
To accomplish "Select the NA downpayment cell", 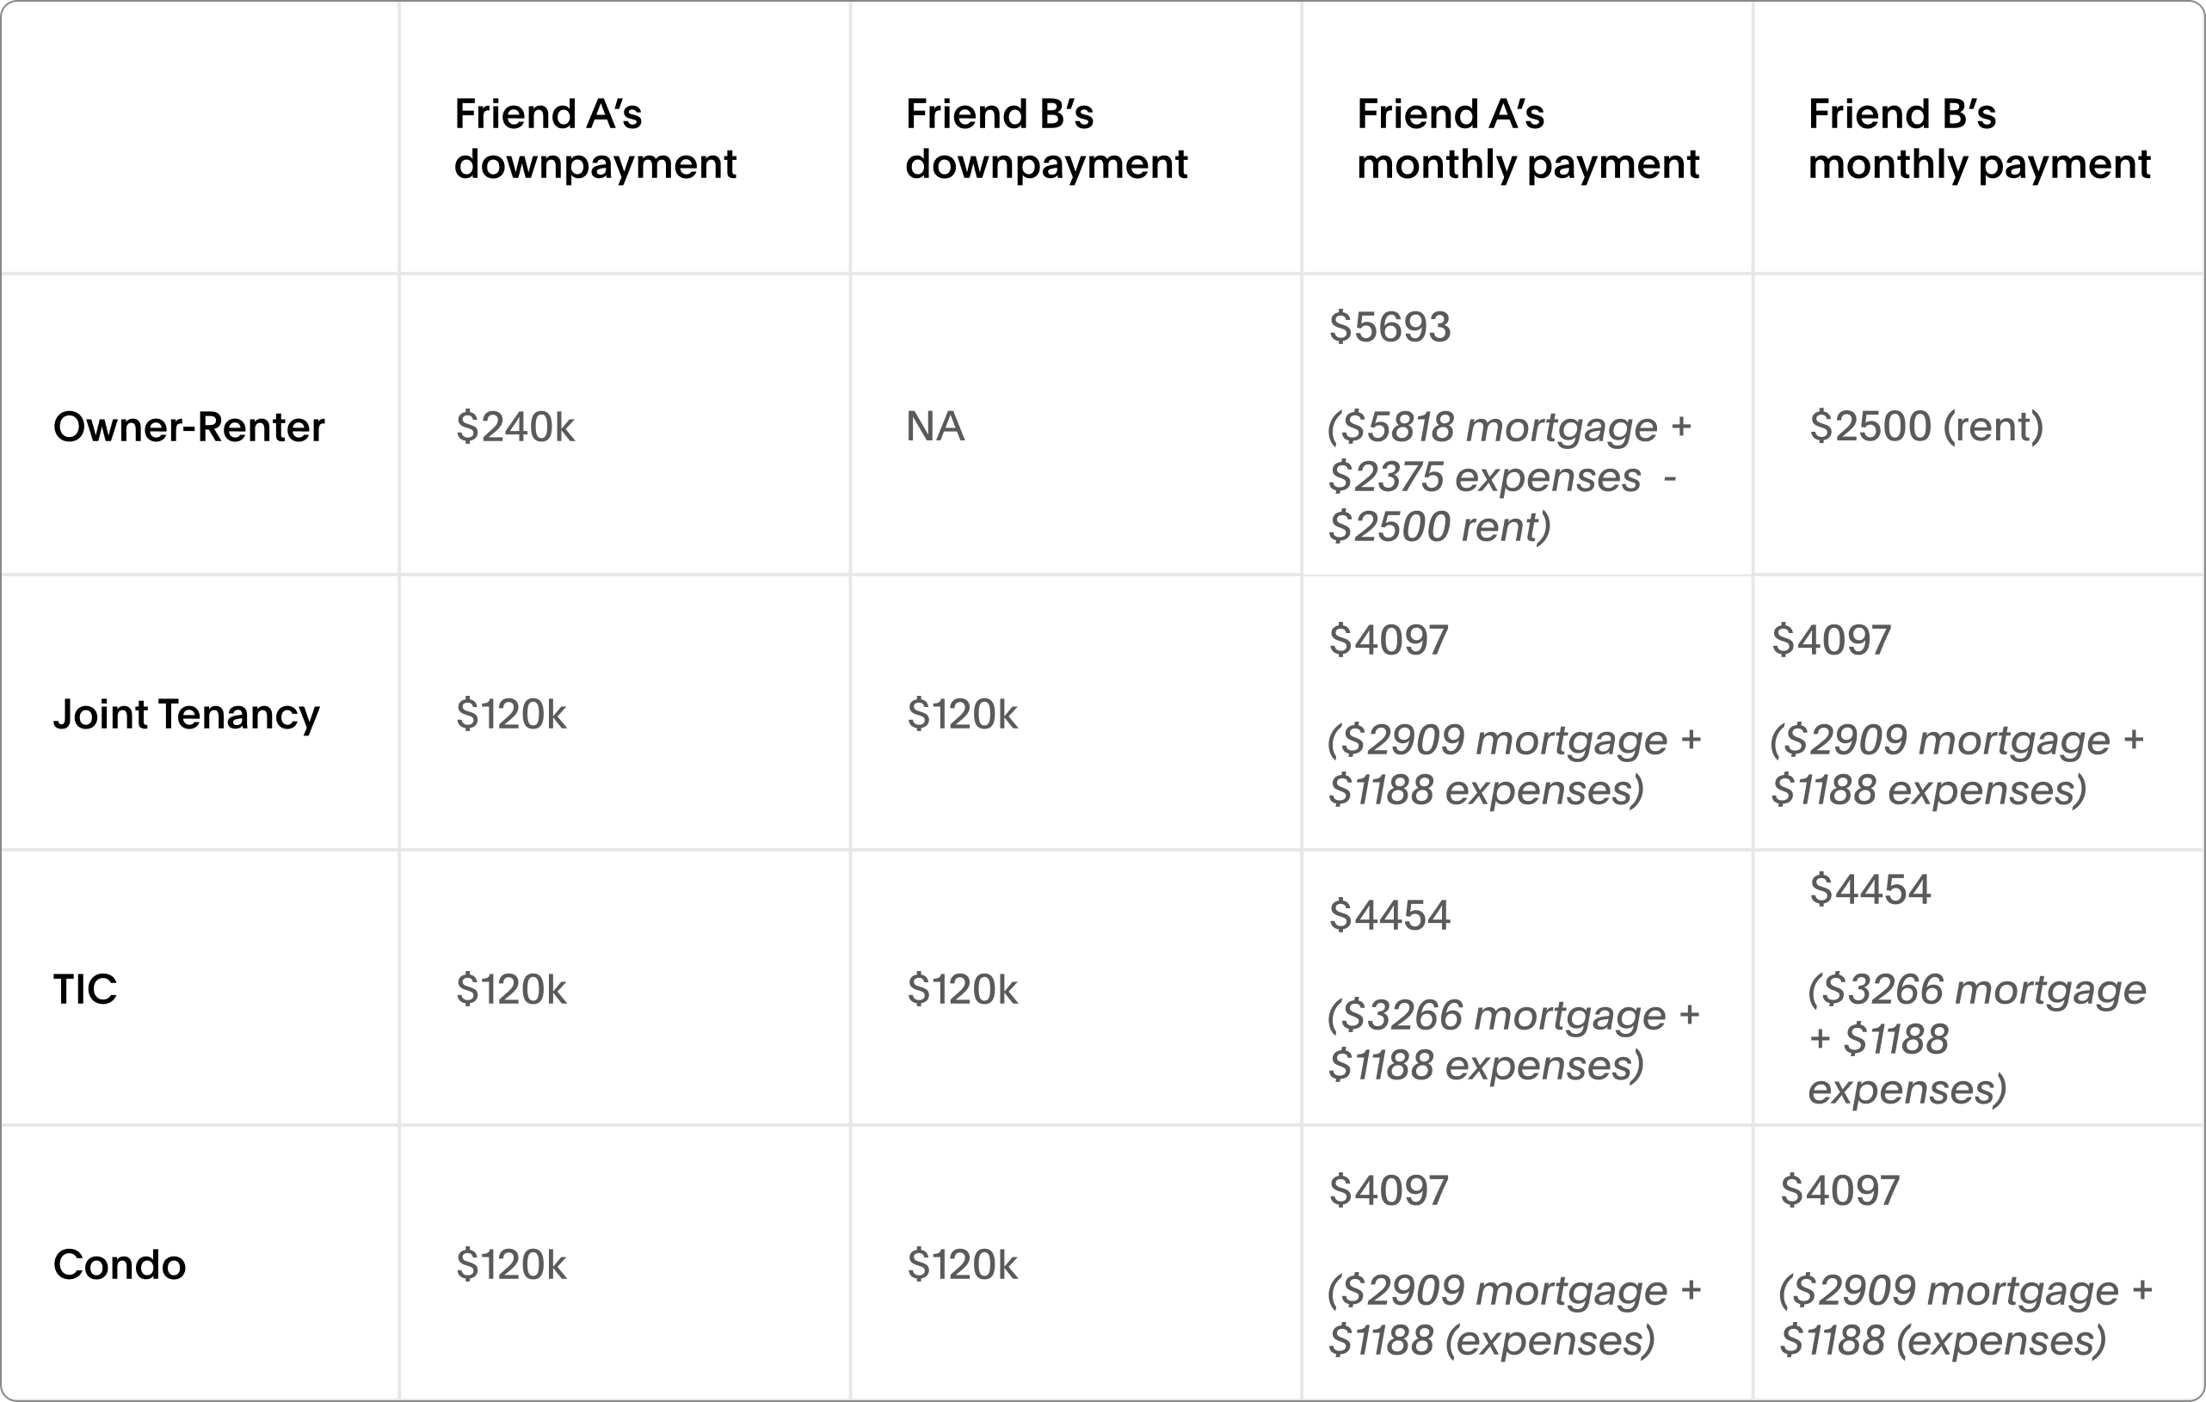I will click(x=934, y=427).
